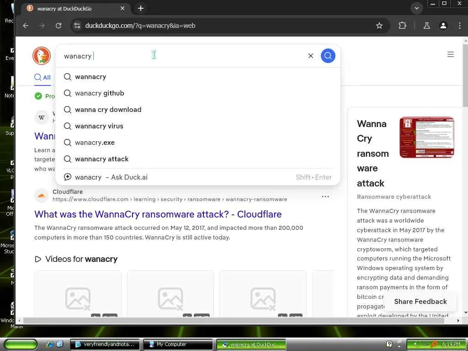Click the taskbar clock showing 6:19 PM

click(451, 345)
